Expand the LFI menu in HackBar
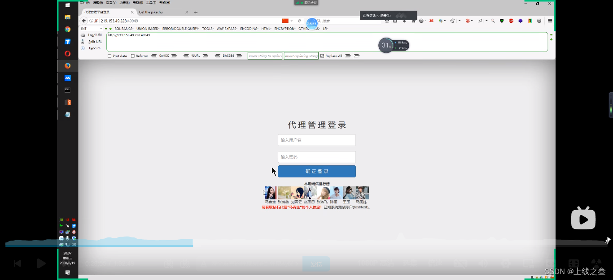 point(326,29)
